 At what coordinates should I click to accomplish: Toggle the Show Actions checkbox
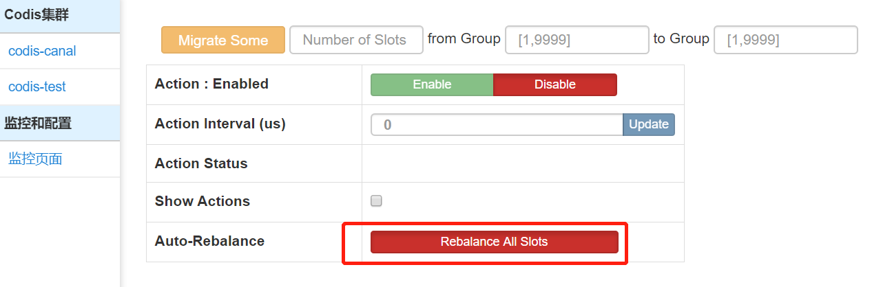pyautogui.click(x=376, y=201)
